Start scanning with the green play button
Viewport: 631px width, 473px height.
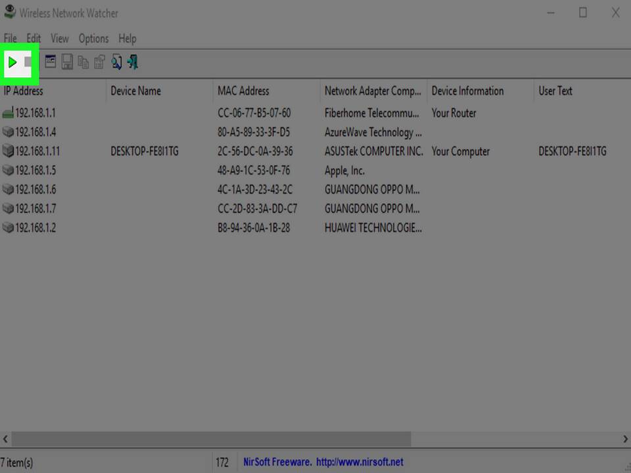(12, 62)
